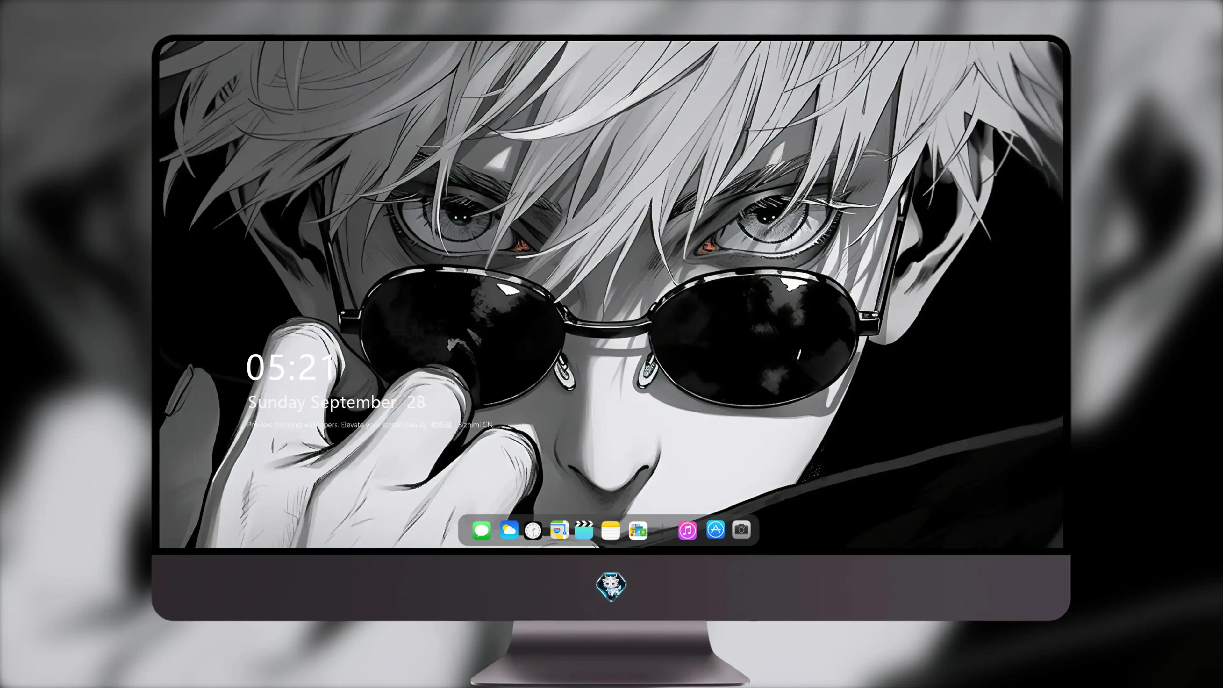
Task: Launch the gray Camera app
Action: coord(741,529)
